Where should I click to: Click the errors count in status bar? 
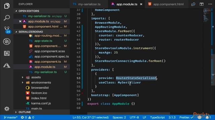pyautogui.click(x=24, y=117)
